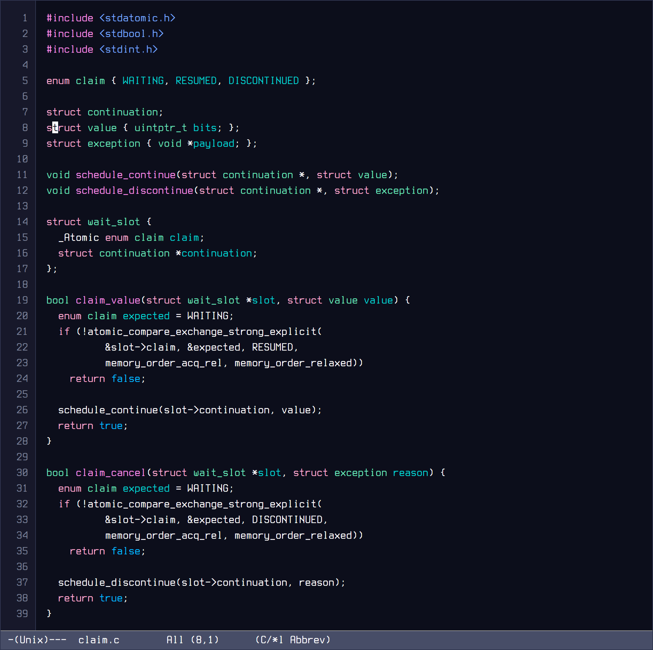Click RESUMED argument on line 22
The image size is (653, 650).
[x=272, y=347]
